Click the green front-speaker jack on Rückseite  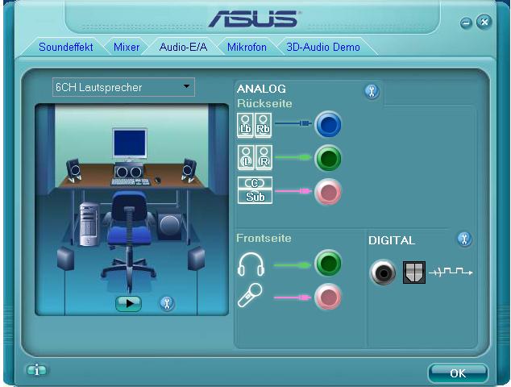[x=328, y=158]
